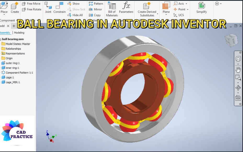The image size is (243, 152).
Task: Select ball bearing.iam root node
Action: click(13, 39)
